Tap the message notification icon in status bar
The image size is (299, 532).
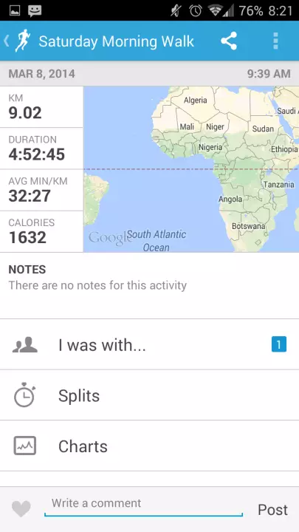[x=34, y=10]
